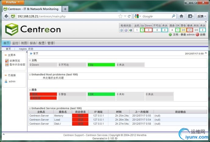
Task: Open the 故障预览 sidebar link
Action: coord(15,61)
